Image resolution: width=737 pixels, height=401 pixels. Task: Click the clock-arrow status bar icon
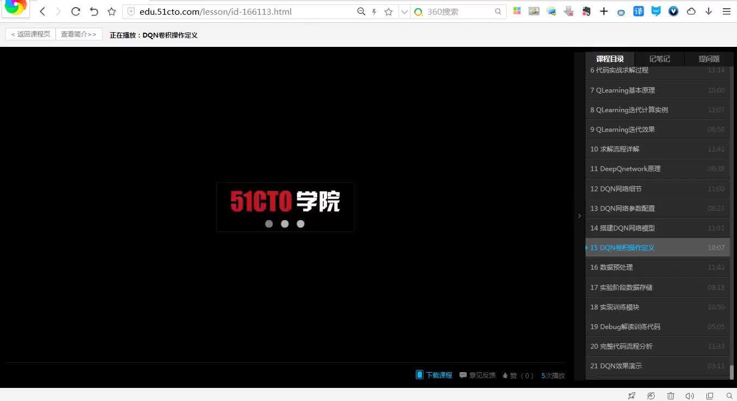tap(651, 396)
